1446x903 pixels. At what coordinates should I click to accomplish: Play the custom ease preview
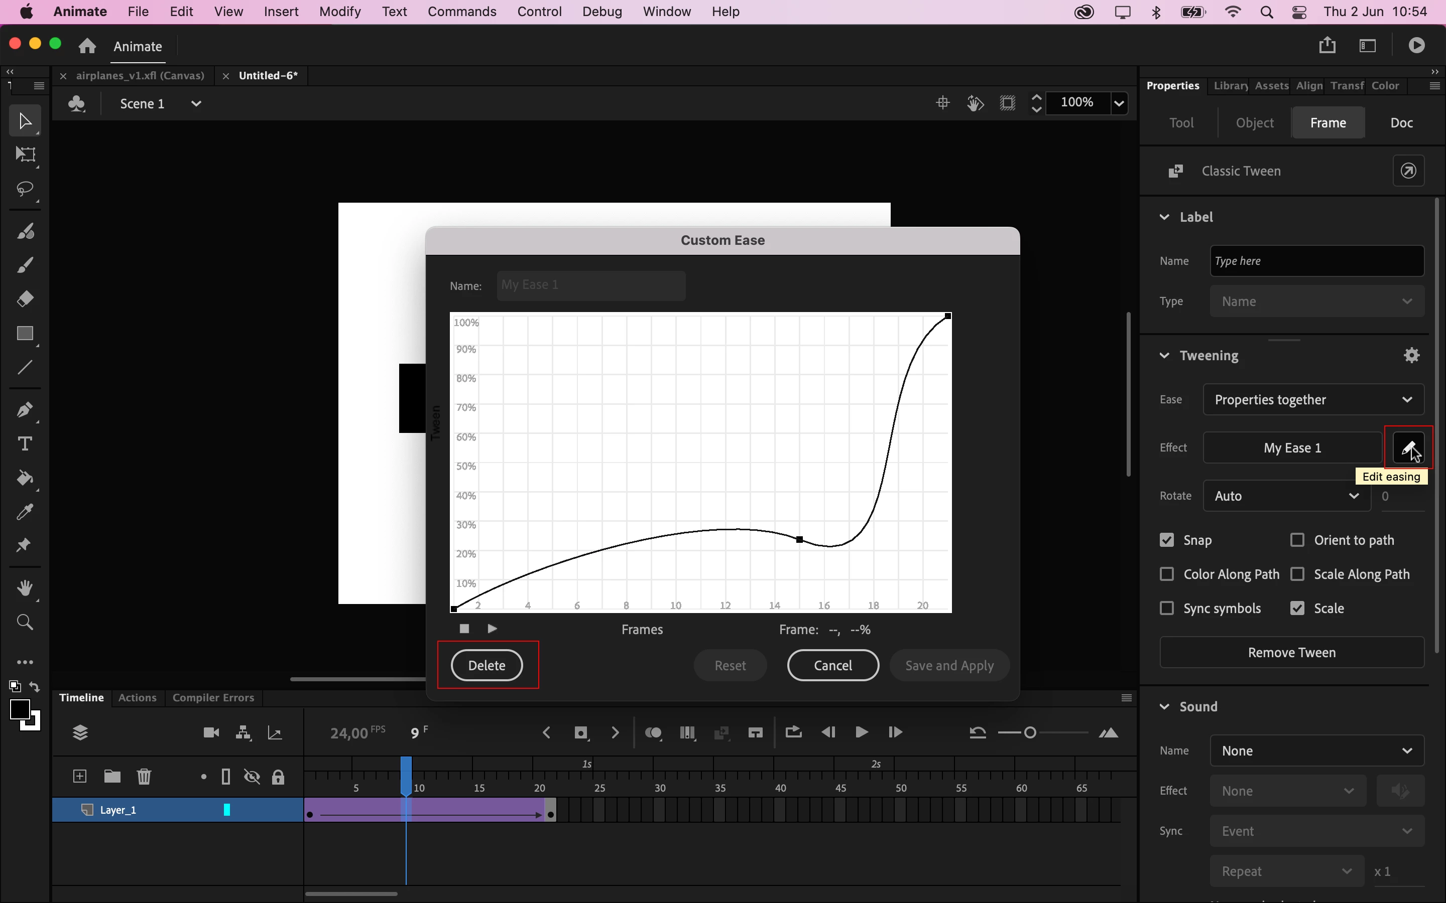pos(493,629)
